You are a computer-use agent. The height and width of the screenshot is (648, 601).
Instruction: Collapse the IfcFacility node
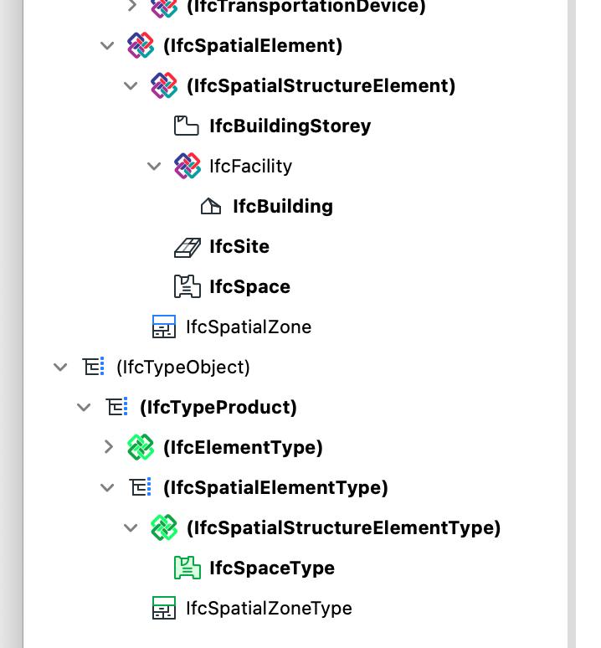click(x=154, y=166)
